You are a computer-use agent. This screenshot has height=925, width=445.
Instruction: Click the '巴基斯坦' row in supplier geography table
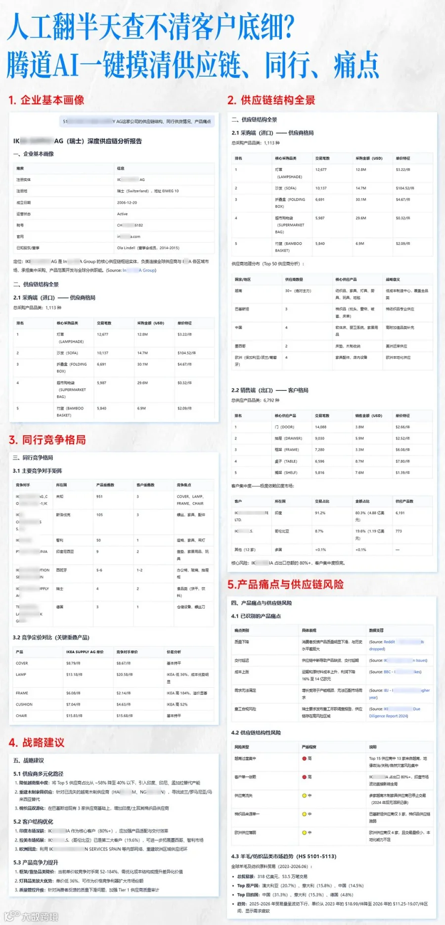click(332, 312)
